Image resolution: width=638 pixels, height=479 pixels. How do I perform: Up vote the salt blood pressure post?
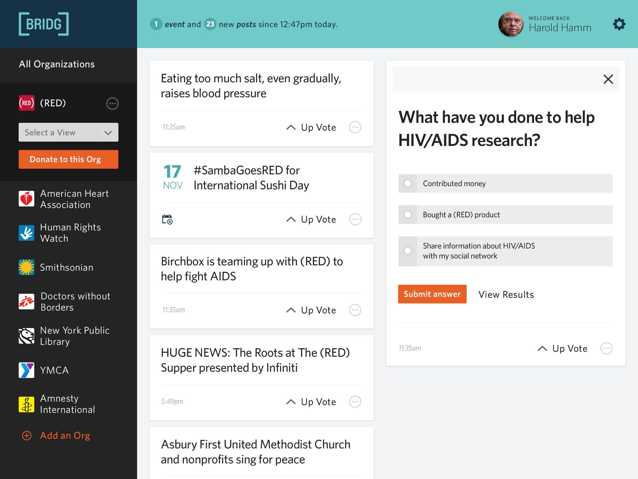pos(311,127)
